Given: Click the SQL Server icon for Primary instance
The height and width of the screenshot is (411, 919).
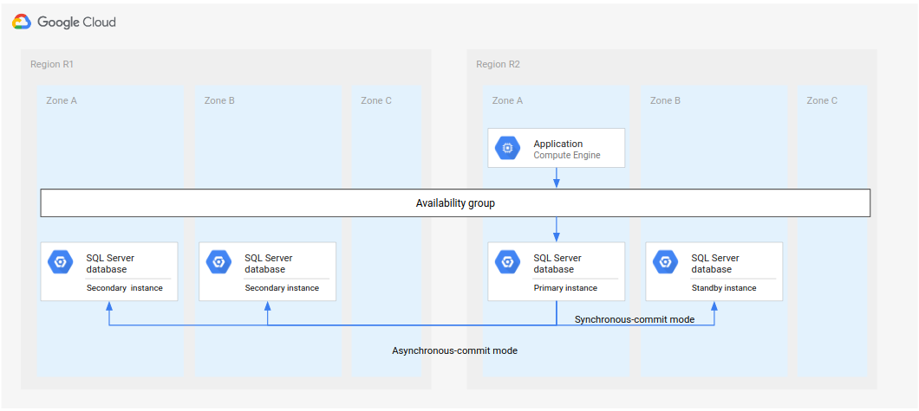Looking at the screenshot, I should click(x=508, y=262).
